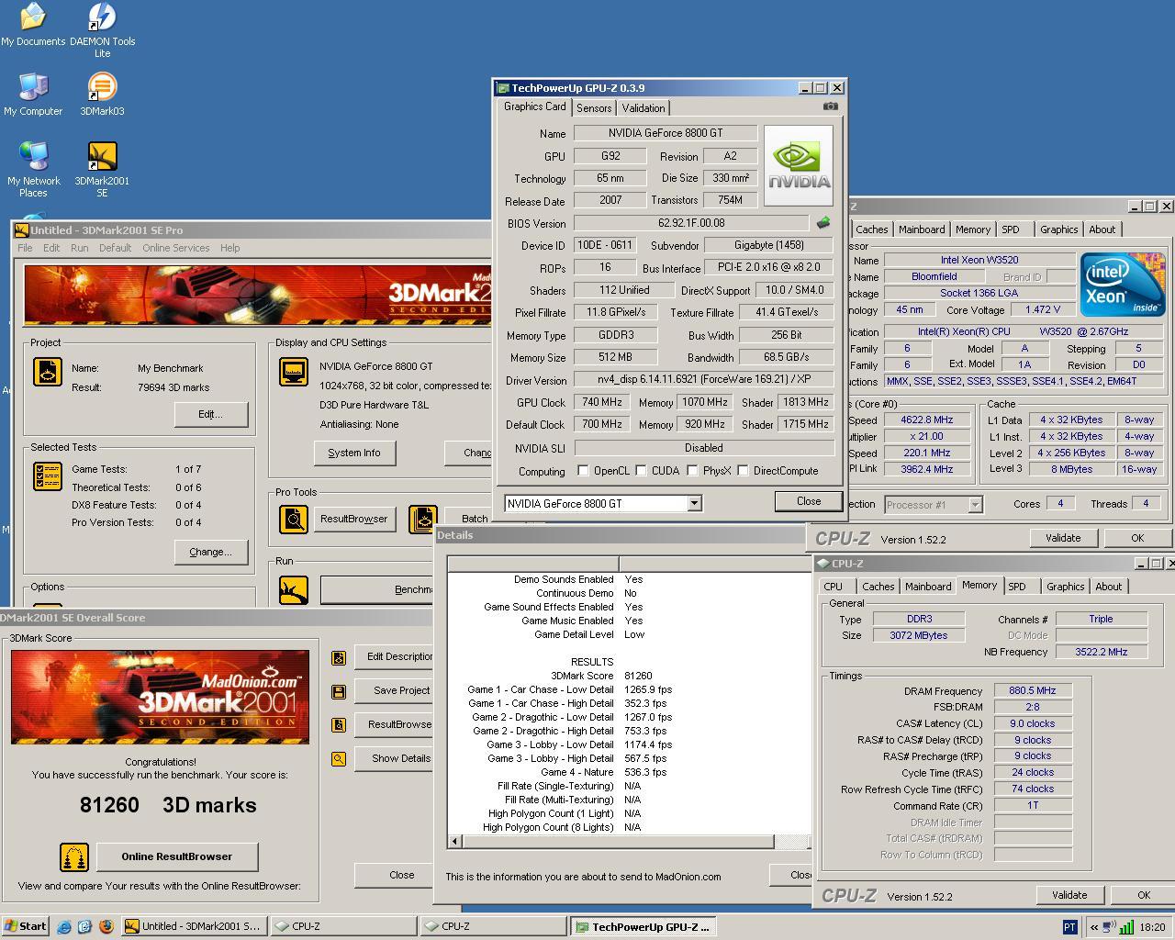Click the Run benchmark icon in 3DMark2001

point(294,589)
